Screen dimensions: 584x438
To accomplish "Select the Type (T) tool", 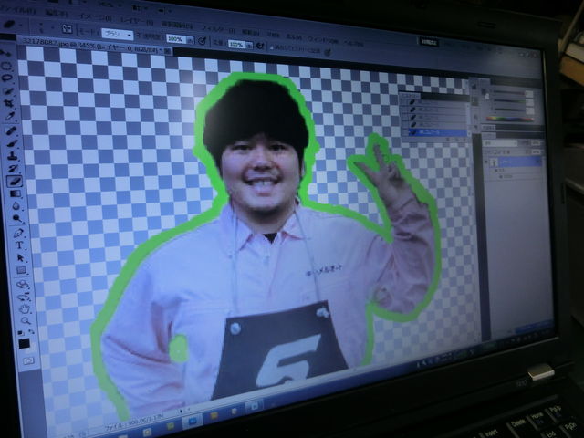I will pos(19,245).
